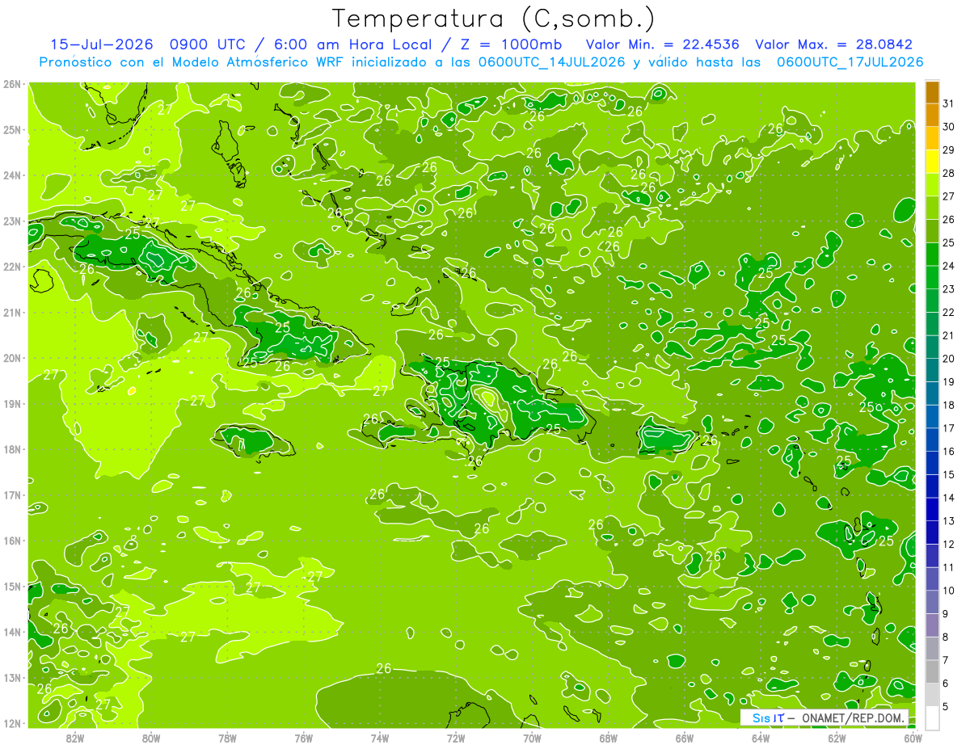This screenshot has height=749, width=970.
Task: Click the 74W longitude axis label
Action: (x=380, y=738)
